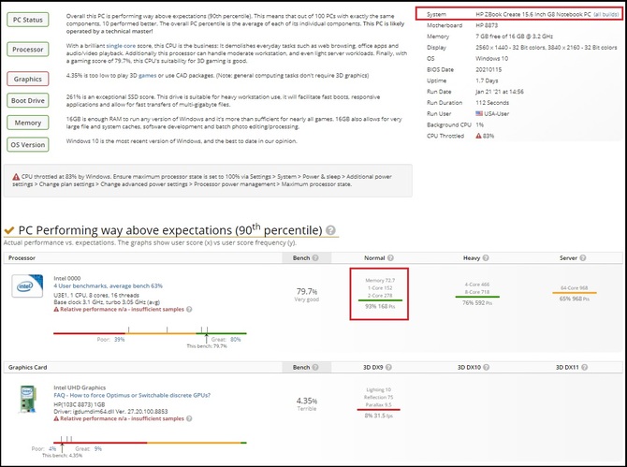The height and width of the screenshot is (467, 627).
Task: Click the Intel UHD Graphics title
Action: tap(80, 387)
